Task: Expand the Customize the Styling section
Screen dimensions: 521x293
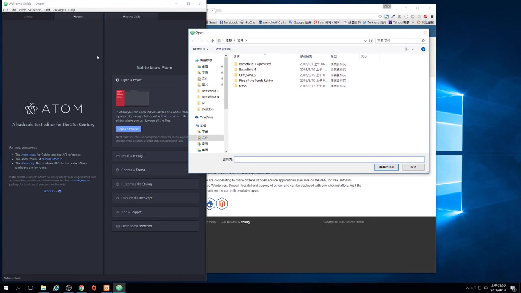Action: point(155,184)
